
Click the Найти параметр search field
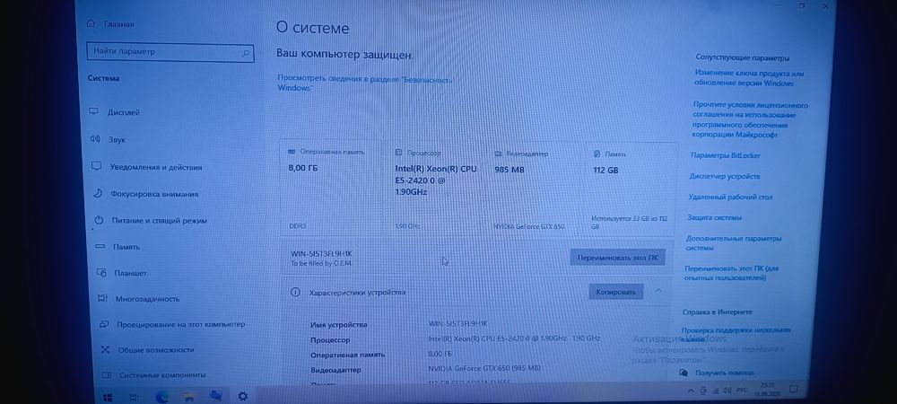pyautogui.click(x=170, y=52)
